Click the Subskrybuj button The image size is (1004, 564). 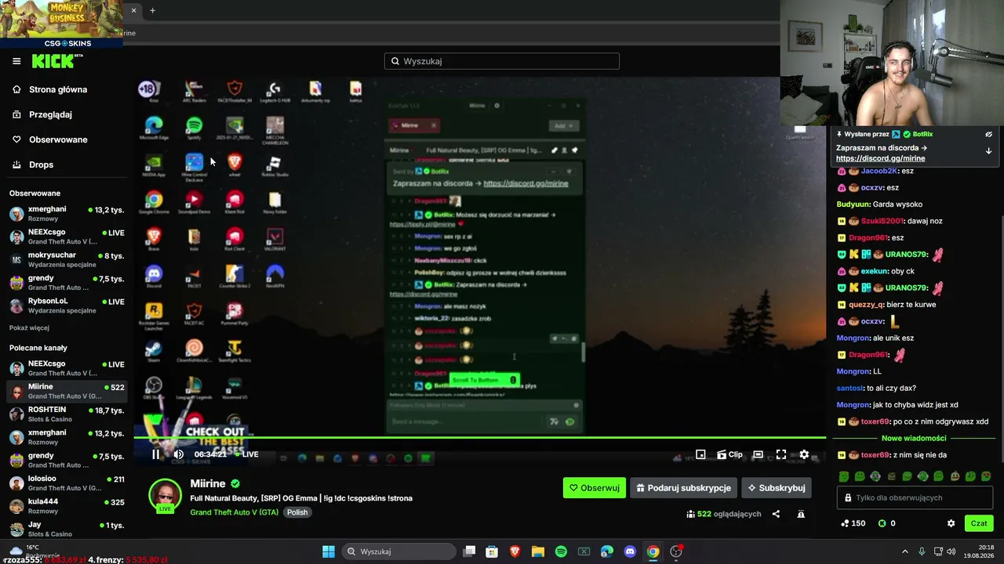pyautogui.click(x=777, y=488)
